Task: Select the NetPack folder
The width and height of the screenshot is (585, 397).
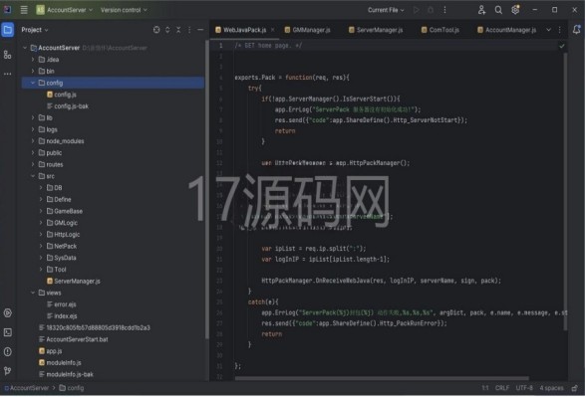Action: coord(62,246)
